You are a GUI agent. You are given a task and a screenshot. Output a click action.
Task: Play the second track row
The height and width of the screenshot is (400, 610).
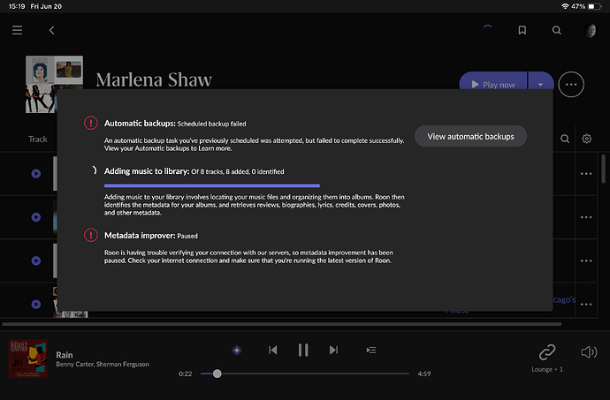click(36, 217)
